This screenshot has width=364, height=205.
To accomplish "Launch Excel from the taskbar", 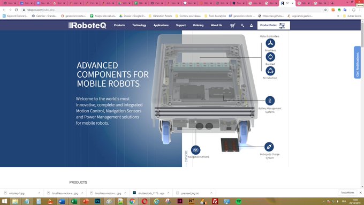I will [x=74, y=201].
